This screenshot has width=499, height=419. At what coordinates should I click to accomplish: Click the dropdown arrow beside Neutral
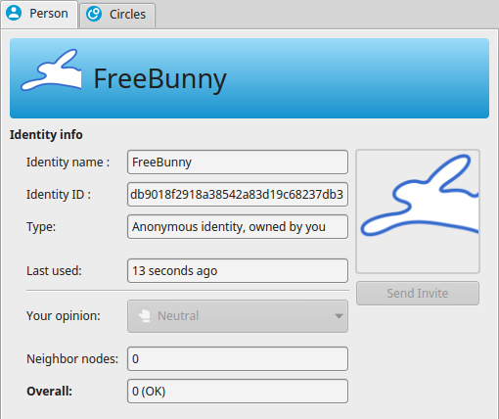point(339,316)
